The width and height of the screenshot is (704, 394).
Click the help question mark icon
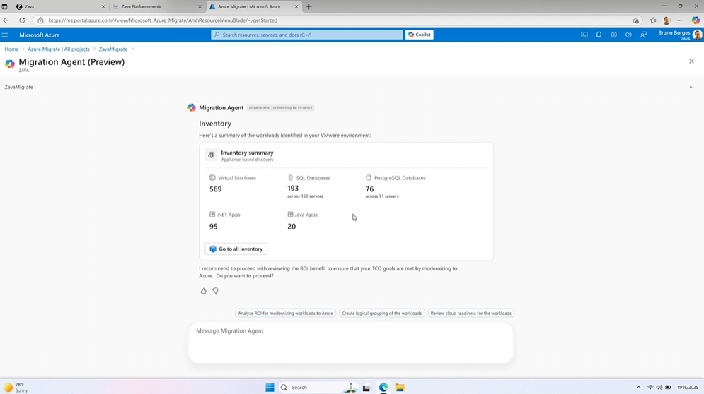click(x=628, y=35)
